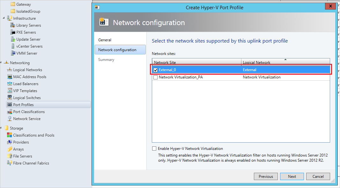340x188 pixels.
Task: Select the Gateway tree item
Action: [x=23, y=4]
